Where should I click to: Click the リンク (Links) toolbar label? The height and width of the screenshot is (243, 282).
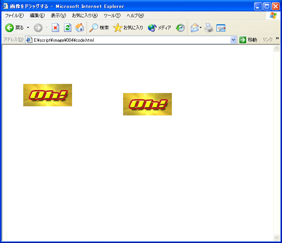268,39
